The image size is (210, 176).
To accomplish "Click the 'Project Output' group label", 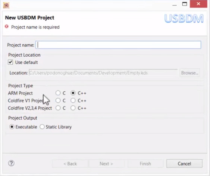I will pyautogui.click(x=23, y=118).
